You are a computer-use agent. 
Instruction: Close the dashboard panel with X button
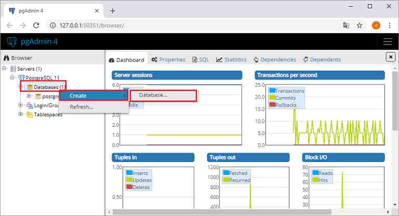(x=391, y=57)
